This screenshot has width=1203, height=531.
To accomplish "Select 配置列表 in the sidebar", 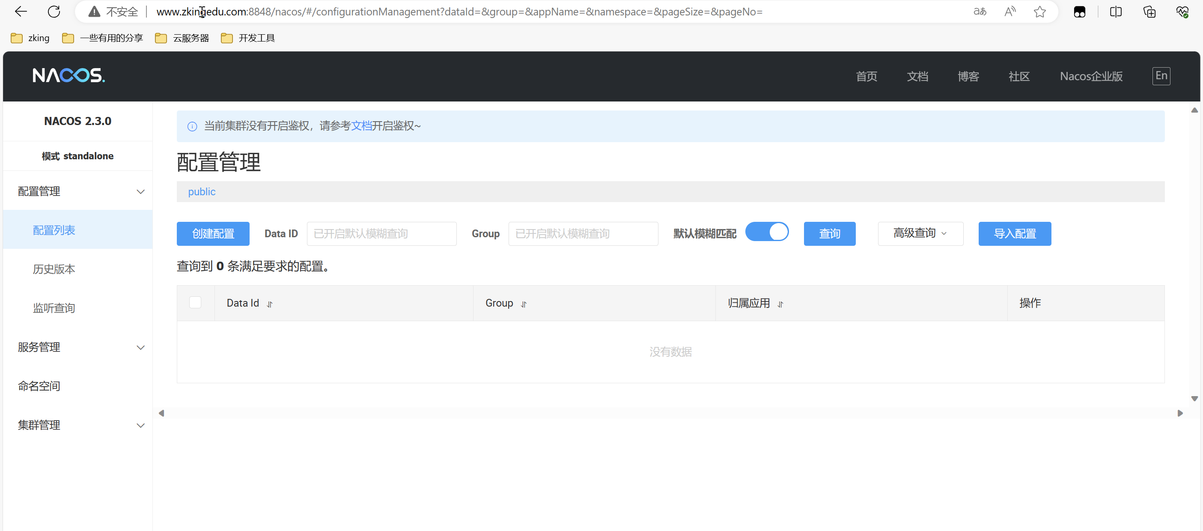I will [77, 230].
